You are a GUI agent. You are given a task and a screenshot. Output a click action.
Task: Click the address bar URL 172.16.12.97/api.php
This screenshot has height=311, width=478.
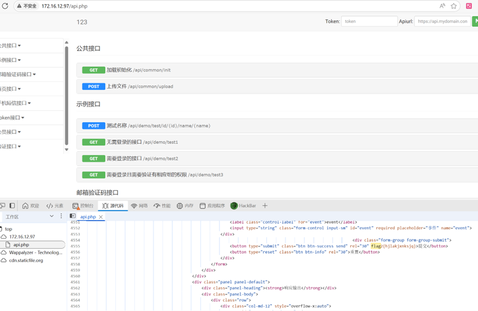click(64, 6)
